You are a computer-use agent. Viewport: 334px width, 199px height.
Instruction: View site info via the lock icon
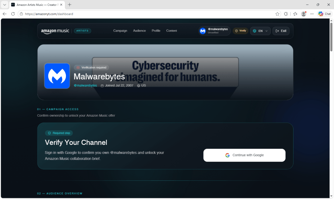point(21,14)
